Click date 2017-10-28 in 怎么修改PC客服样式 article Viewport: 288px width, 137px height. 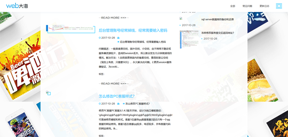pyautogui.click(x=108, y=104)
